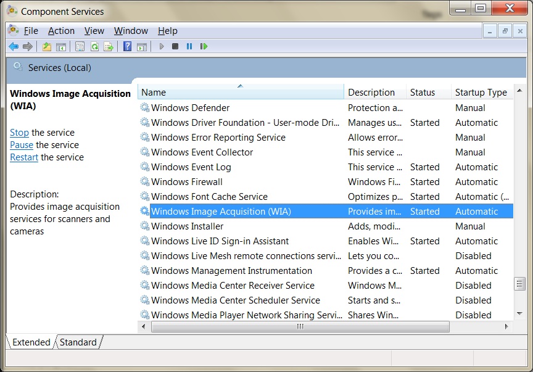The width and height of the screenshot is (533, 372).
Task: Switch to the Standard tab
Action: (x=78, y=342)
